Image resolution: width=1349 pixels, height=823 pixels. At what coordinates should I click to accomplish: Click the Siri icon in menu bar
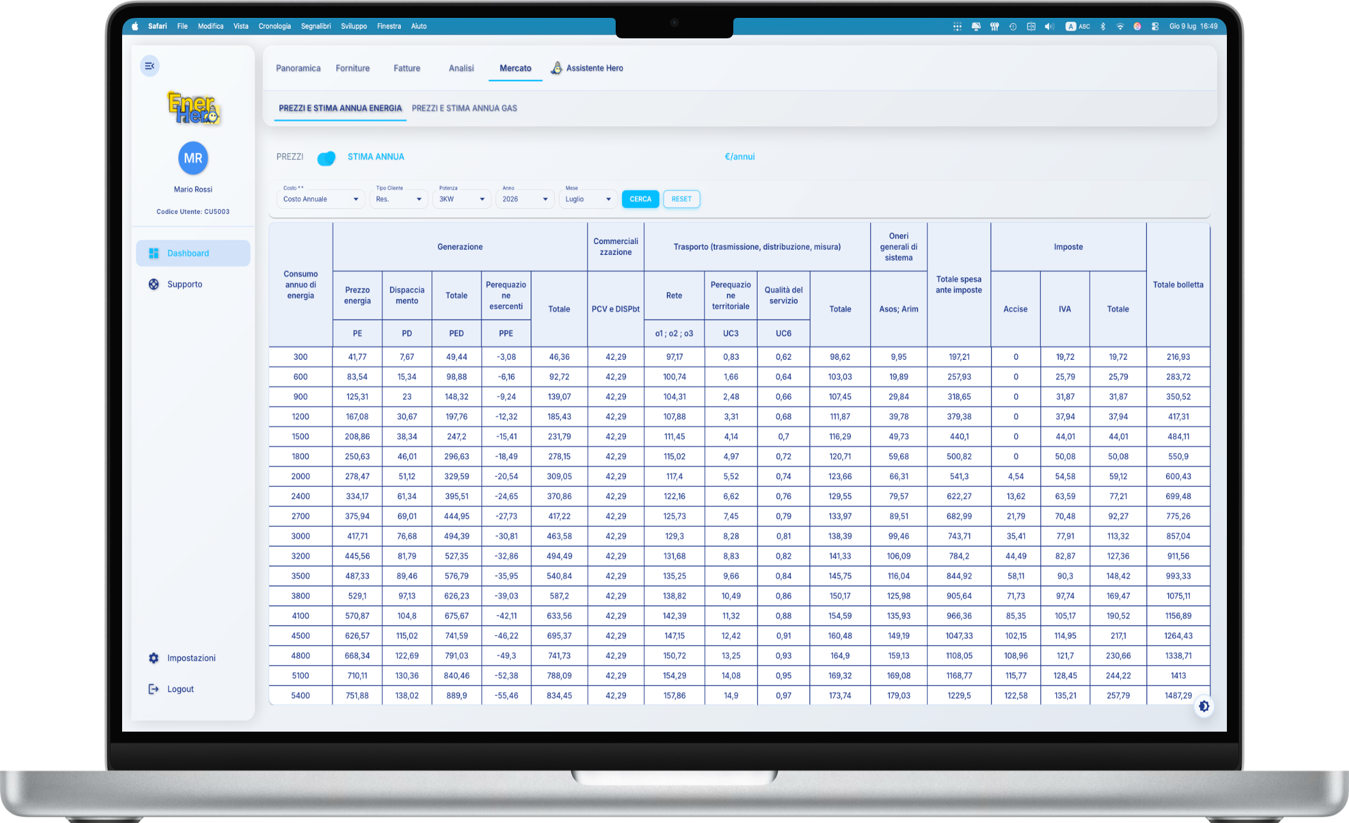[x=1137, y=26]
